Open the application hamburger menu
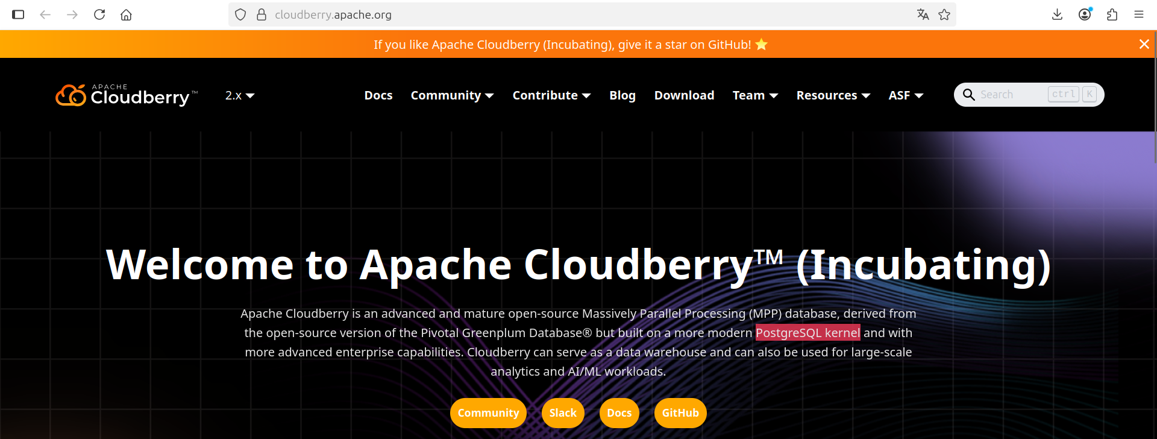 tap(1138, 14)
